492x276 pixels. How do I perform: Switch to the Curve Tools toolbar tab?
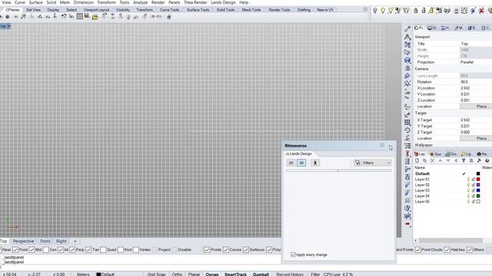(169, 10)
